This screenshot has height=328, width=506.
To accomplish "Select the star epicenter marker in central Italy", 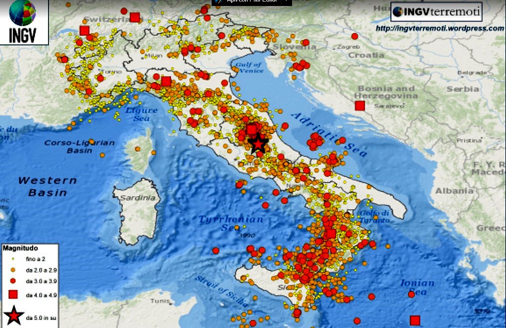I will (258, 144).
